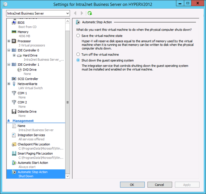The height and width of the screenshot is (194, 206).
Task: Select the DVD Drive item
Action: (30, 70)
